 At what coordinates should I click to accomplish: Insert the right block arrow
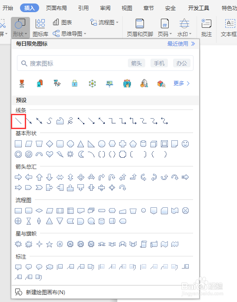click(18, 177)
